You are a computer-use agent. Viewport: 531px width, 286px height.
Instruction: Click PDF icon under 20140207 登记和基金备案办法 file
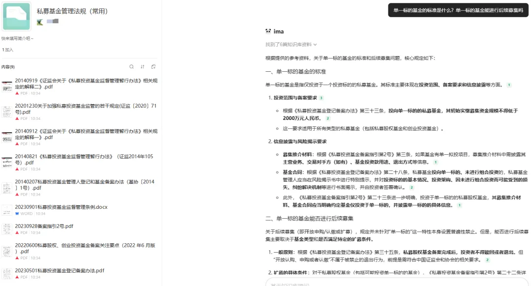[x=17, y=195]
